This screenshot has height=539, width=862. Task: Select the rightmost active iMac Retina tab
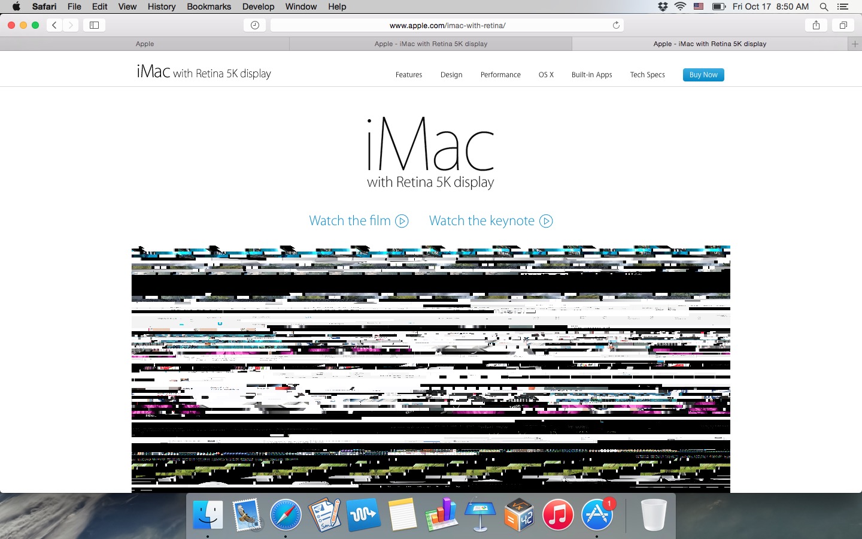710,44
